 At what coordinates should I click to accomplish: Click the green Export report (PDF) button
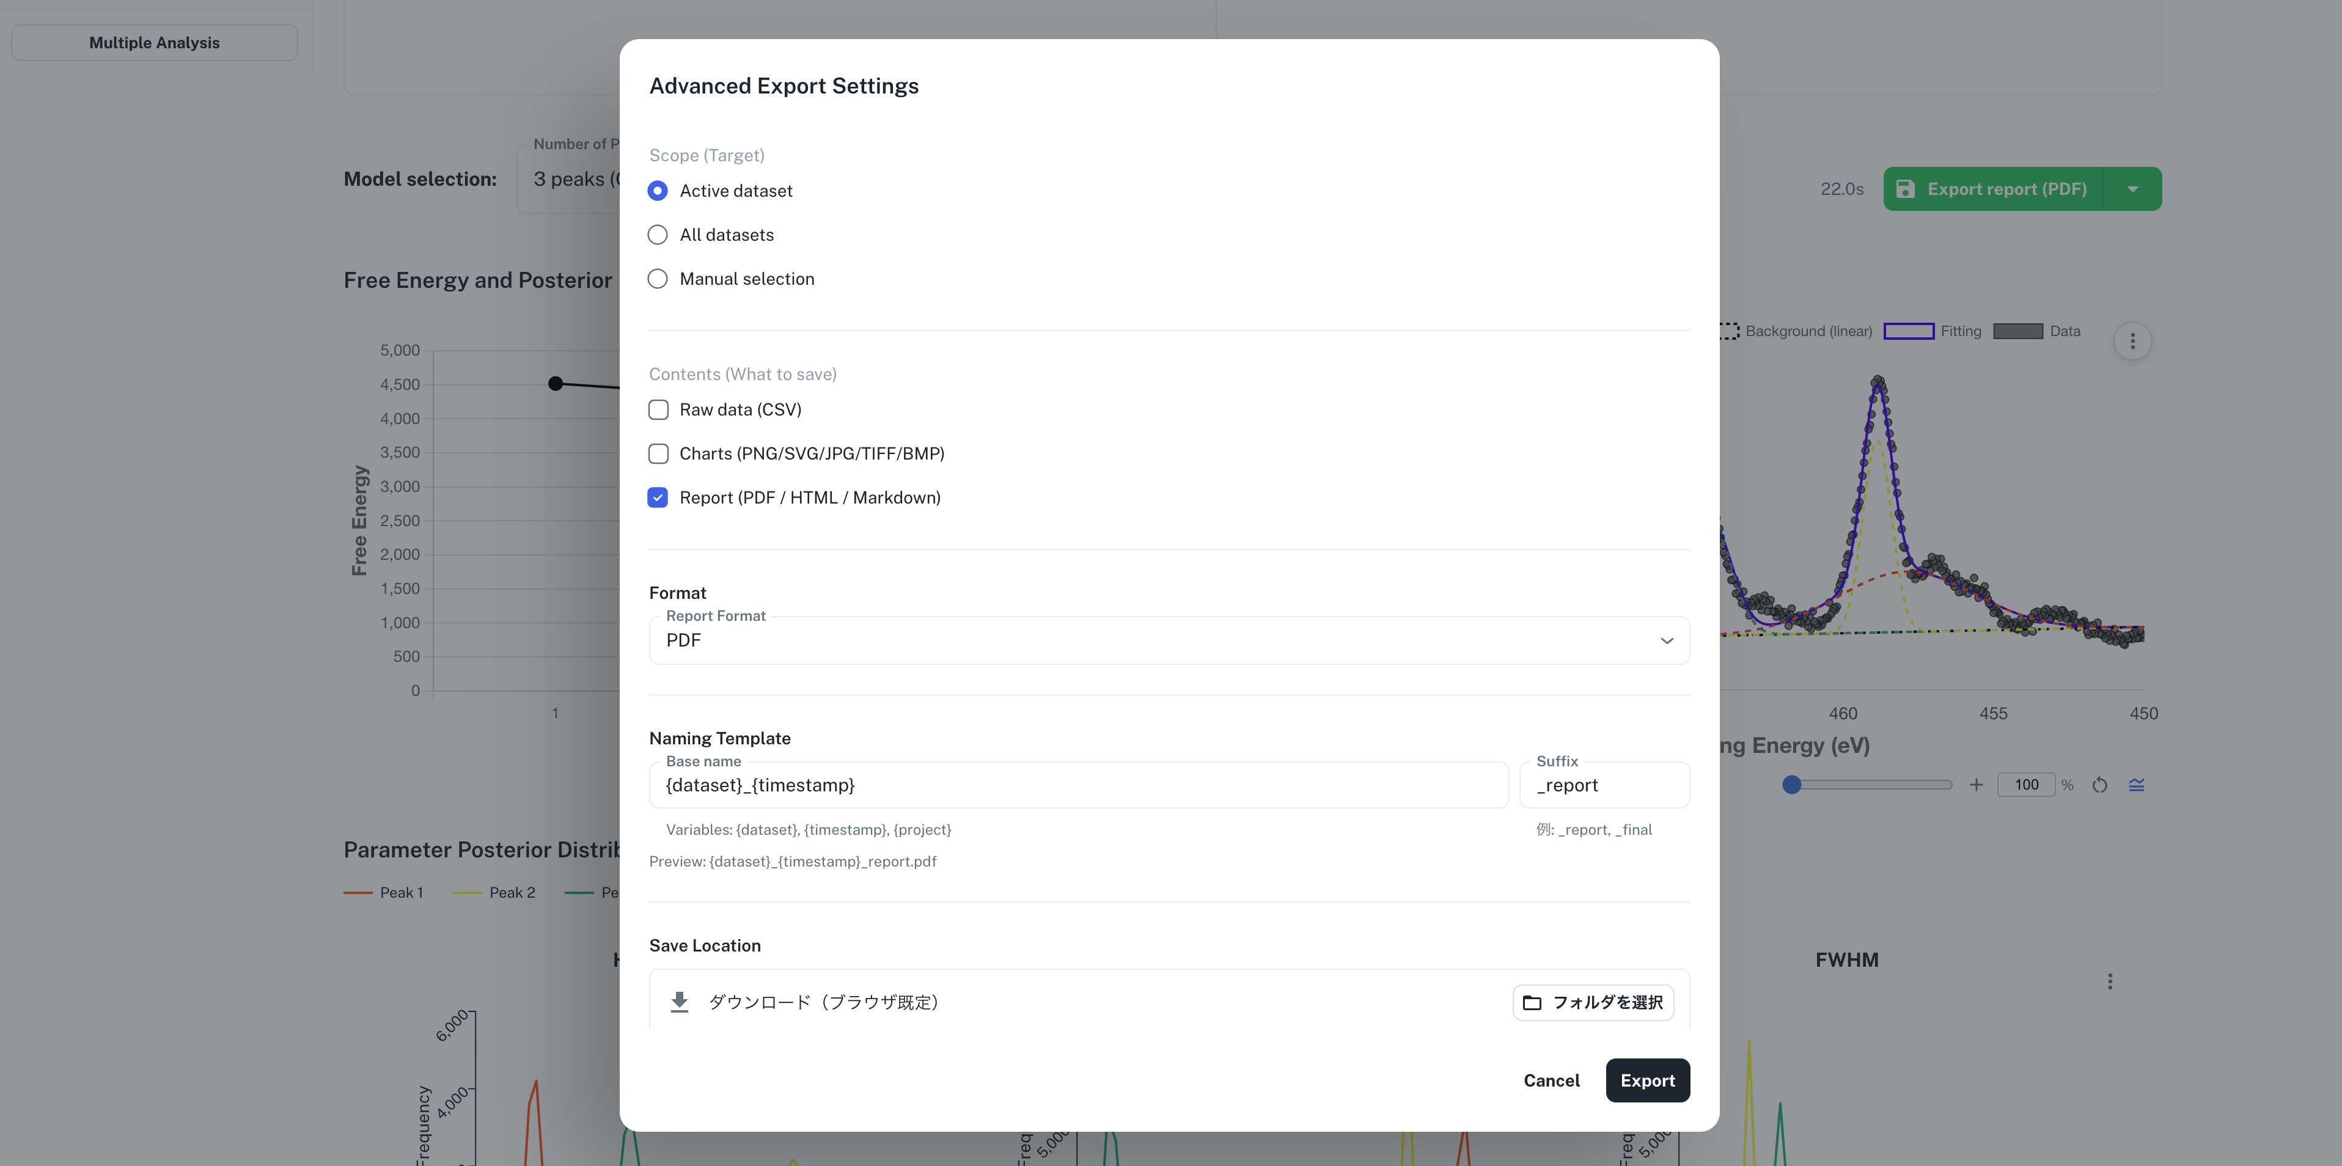tap(1993, 189)
